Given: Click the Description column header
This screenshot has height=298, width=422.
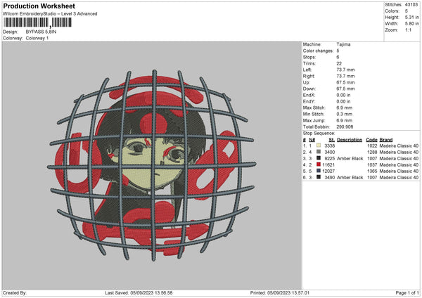Looking at the screenshot, I should [350, 139].
